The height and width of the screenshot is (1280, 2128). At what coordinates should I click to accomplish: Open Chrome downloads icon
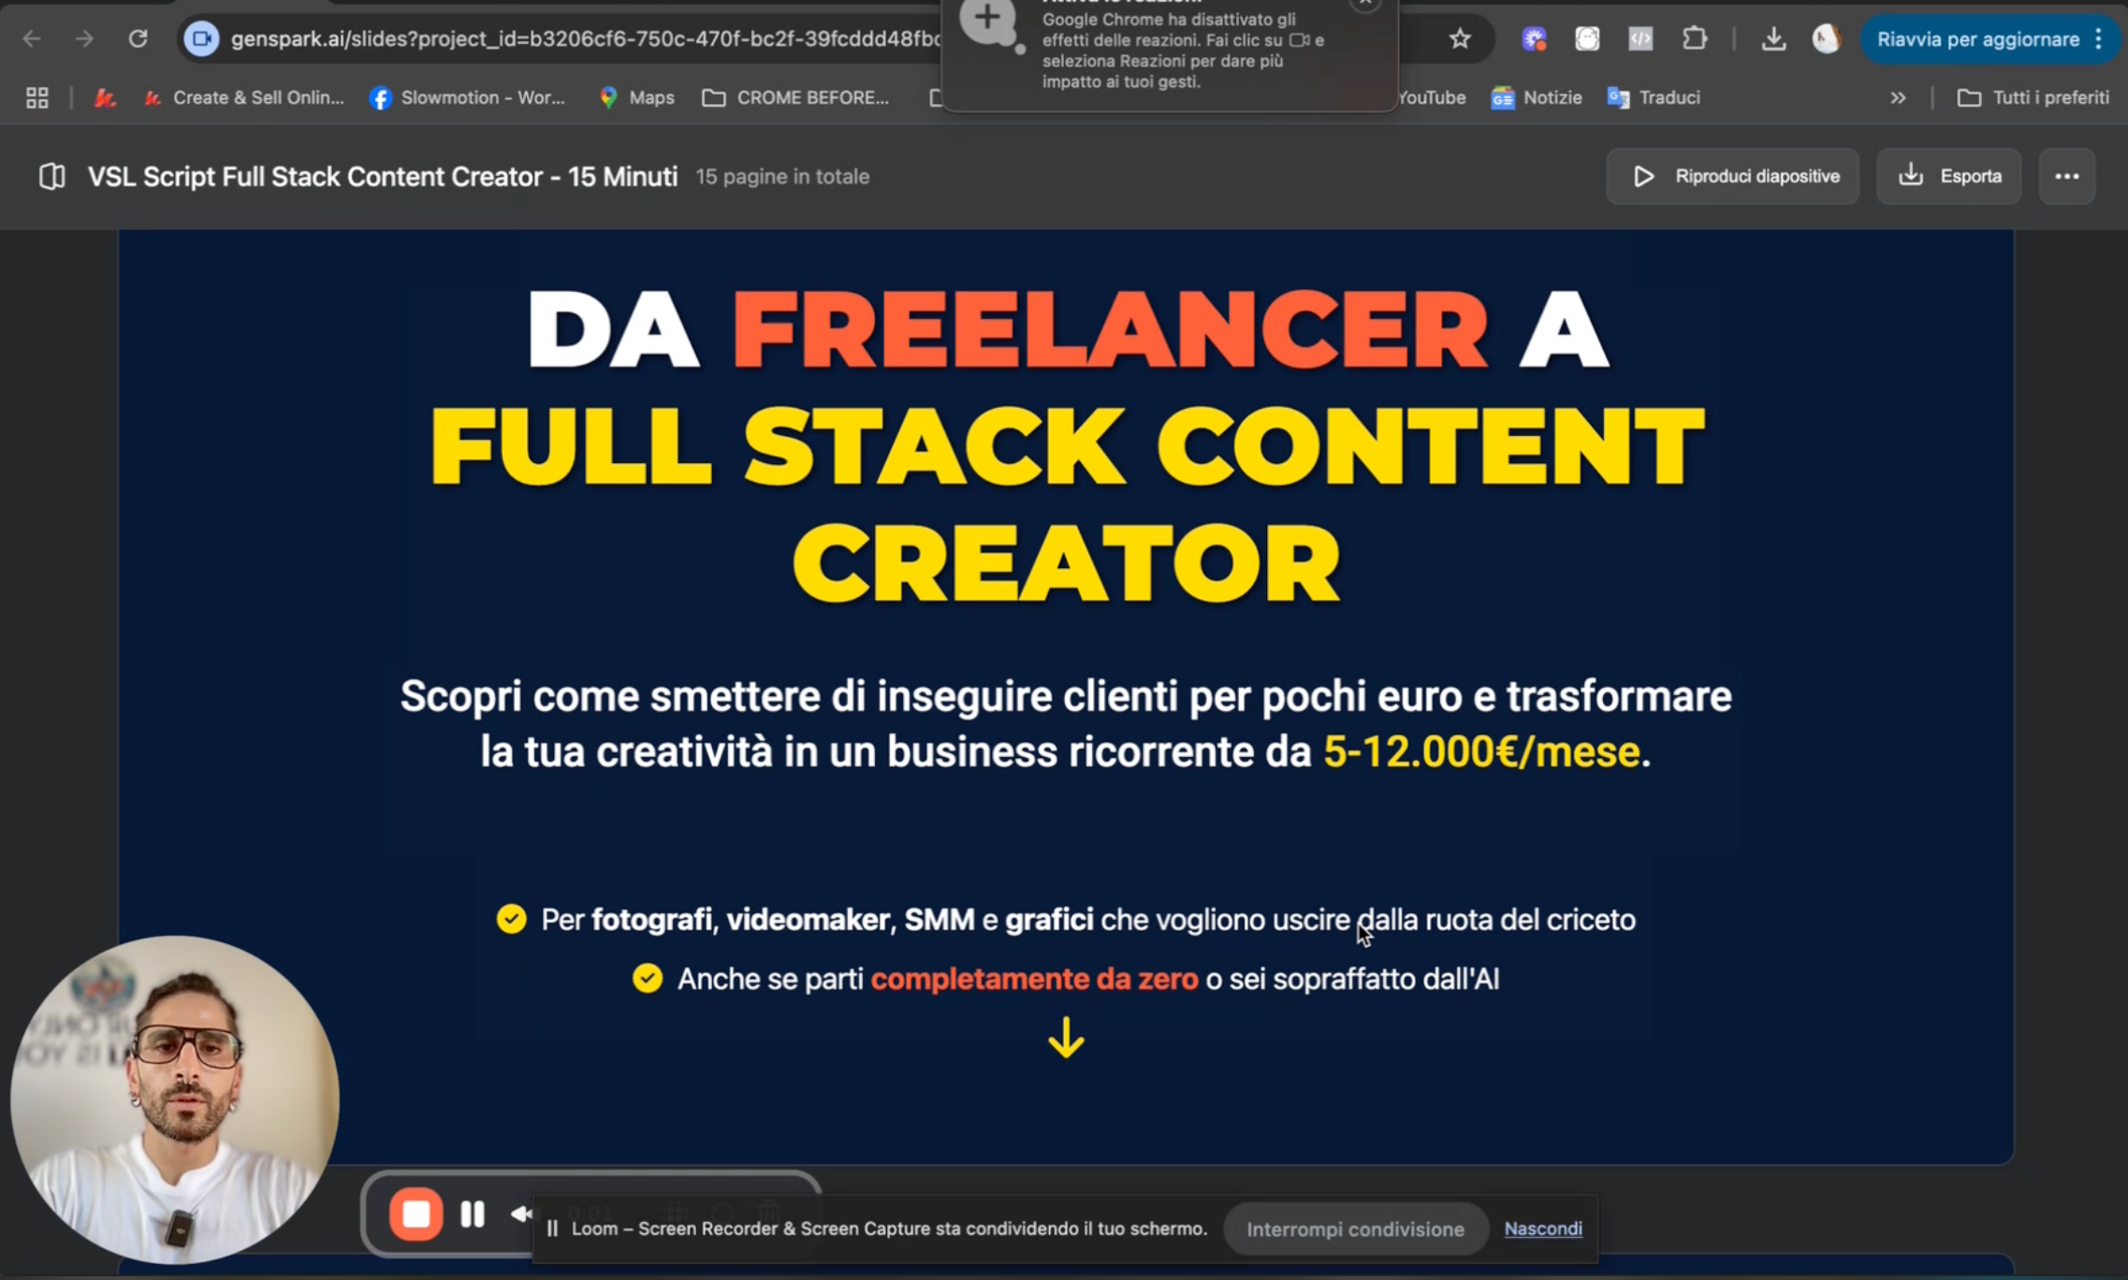tap(1772, 39)
